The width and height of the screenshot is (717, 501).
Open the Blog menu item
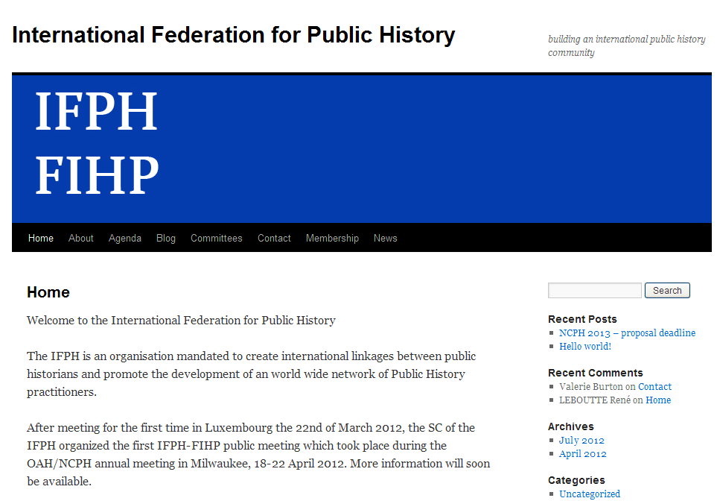coord(165,238)
